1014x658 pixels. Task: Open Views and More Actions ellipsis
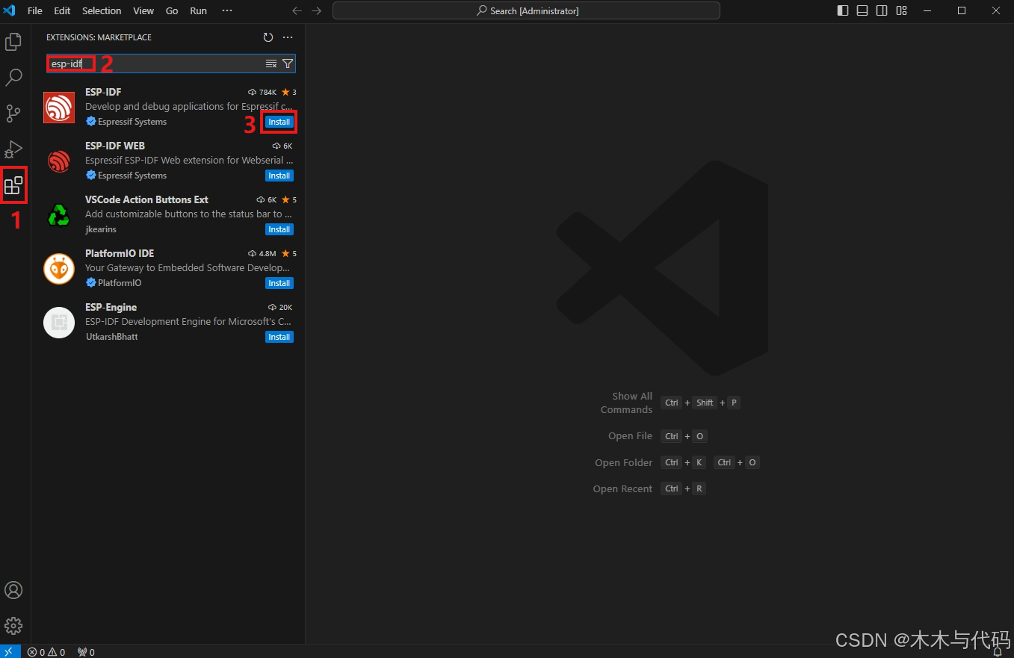coord(288,37)
